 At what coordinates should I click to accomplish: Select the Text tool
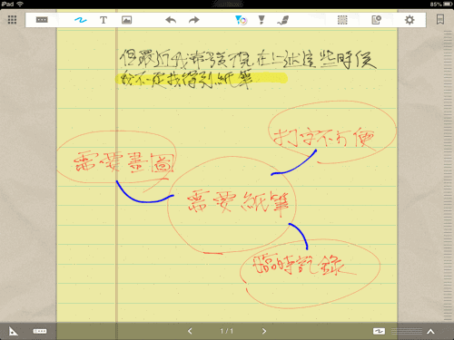click(104, 20)
